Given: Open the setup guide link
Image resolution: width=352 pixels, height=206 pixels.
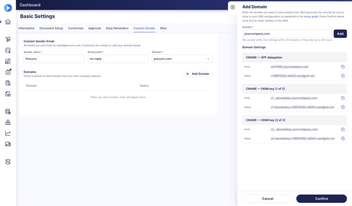Looking at the screenshot, I should coord(311,17).
